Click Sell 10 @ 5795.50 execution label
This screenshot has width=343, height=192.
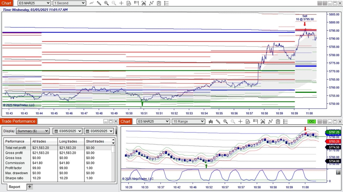pos(305,18)
